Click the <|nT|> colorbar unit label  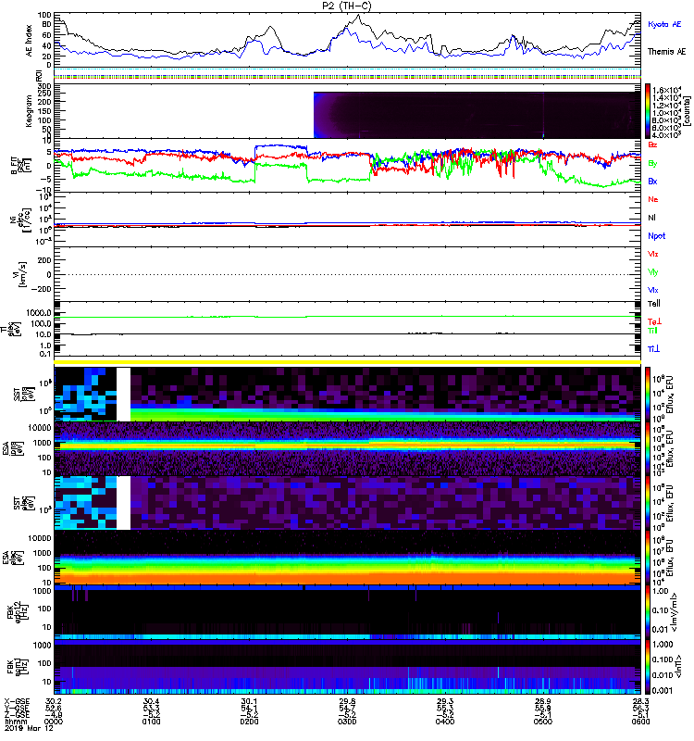(678, 666)
